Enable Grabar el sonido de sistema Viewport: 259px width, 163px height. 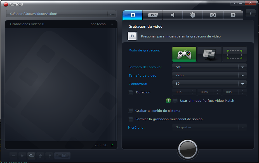click(x=131, y=111)
